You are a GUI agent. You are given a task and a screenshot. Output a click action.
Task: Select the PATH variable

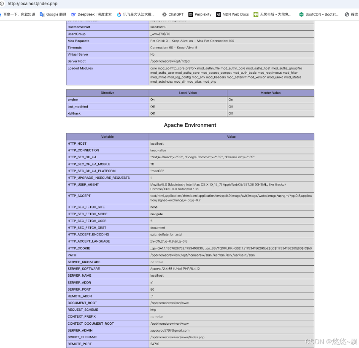[x=72, y=255]
